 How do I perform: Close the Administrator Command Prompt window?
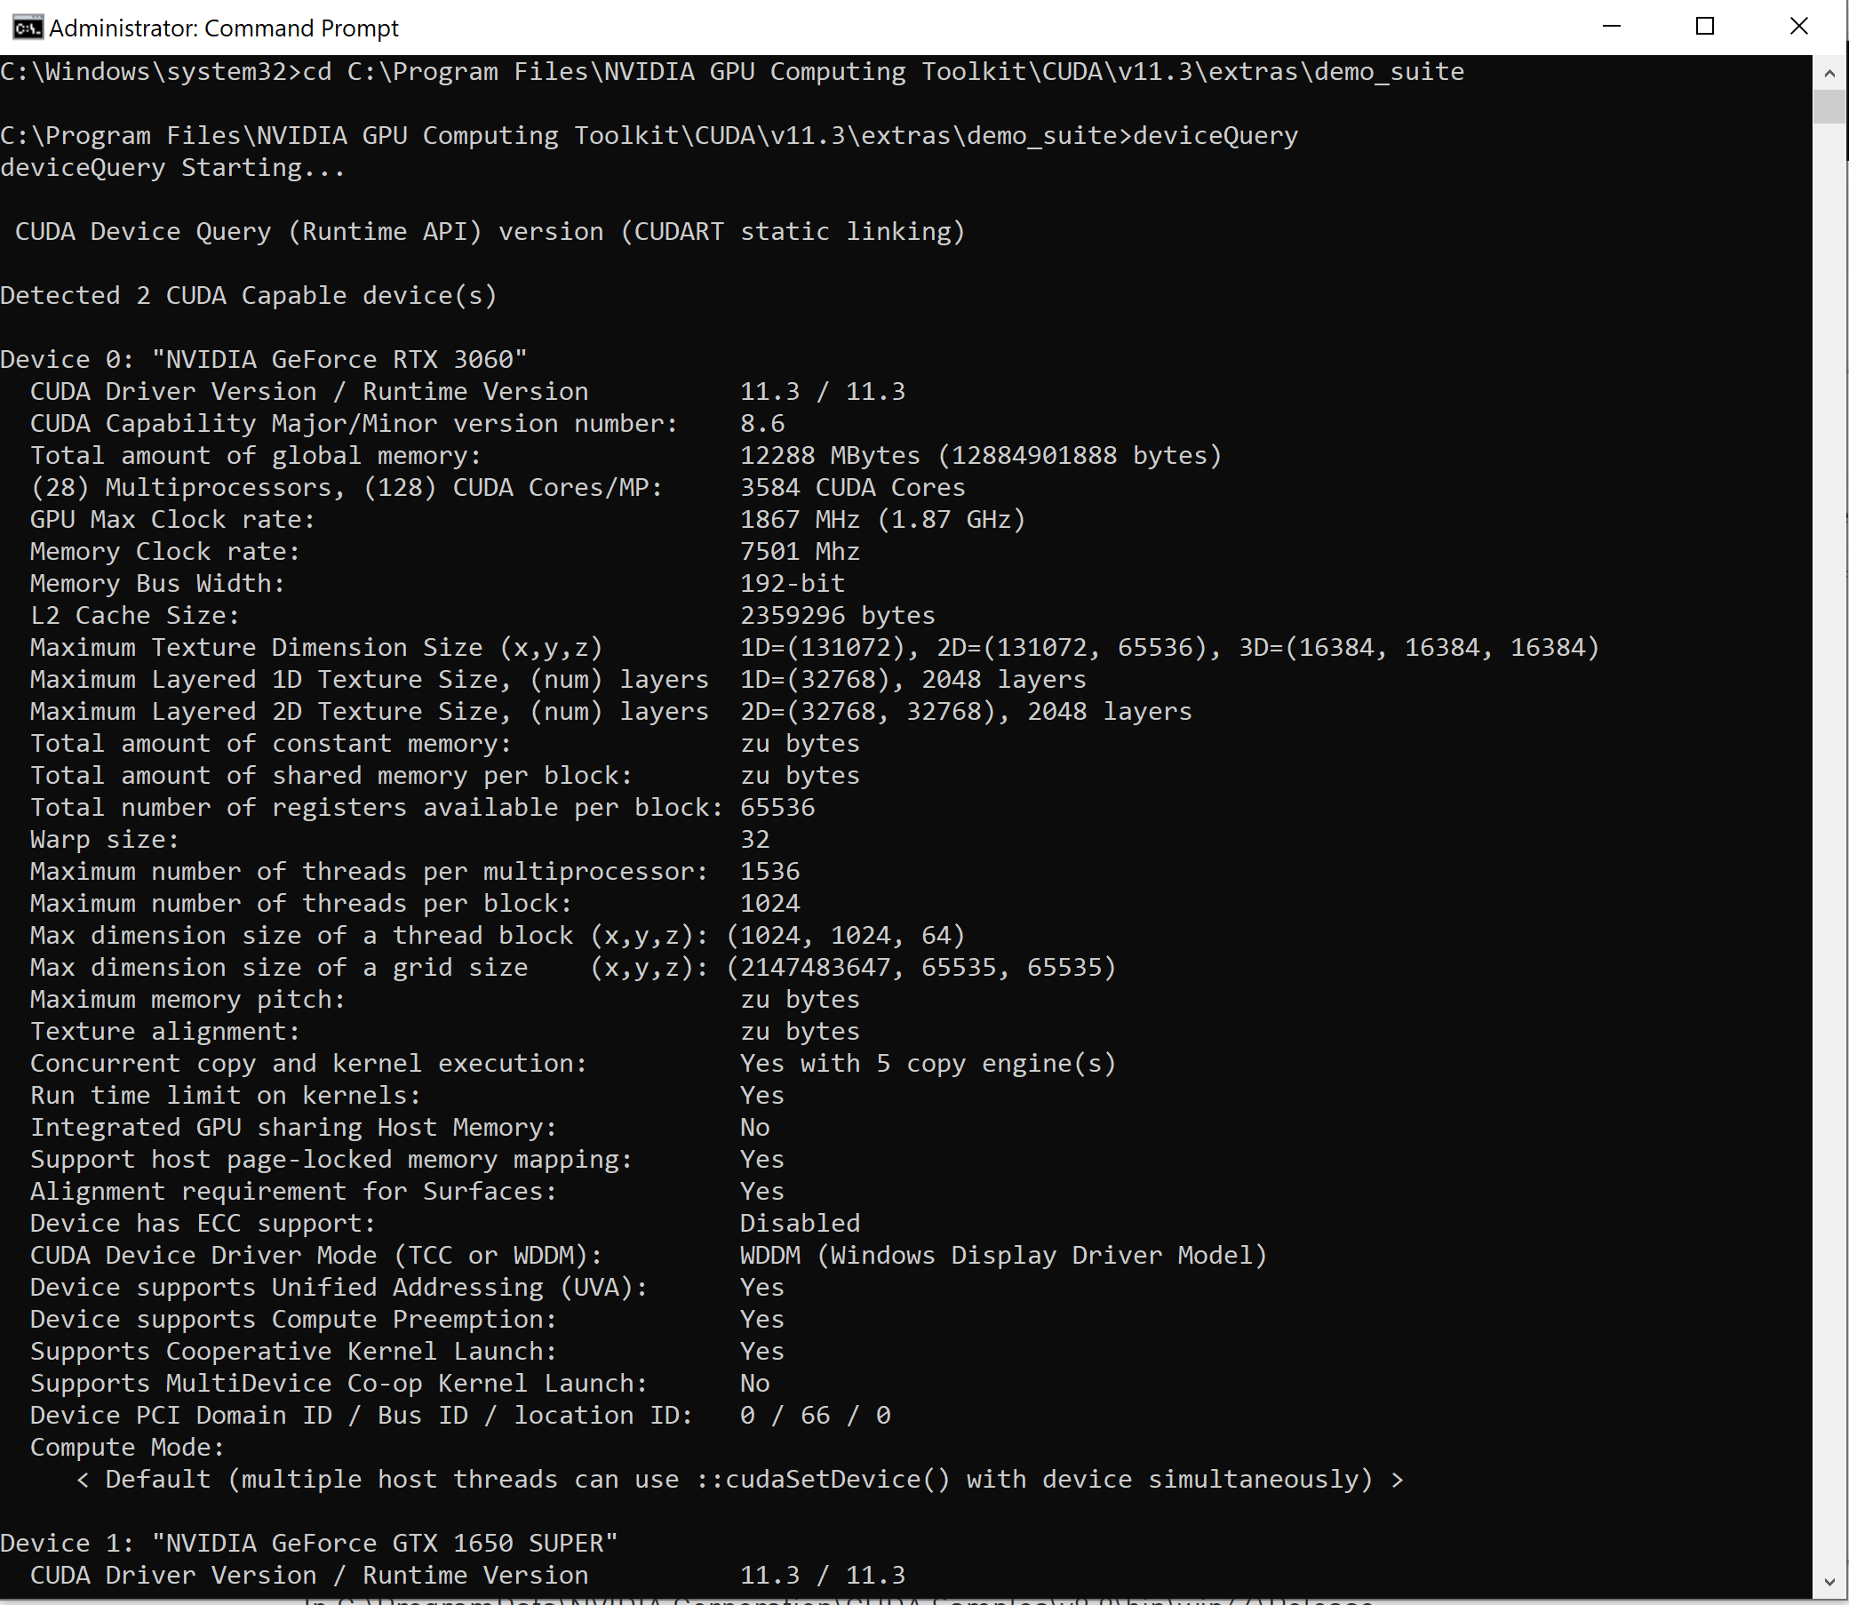(x=1799, y=27)
